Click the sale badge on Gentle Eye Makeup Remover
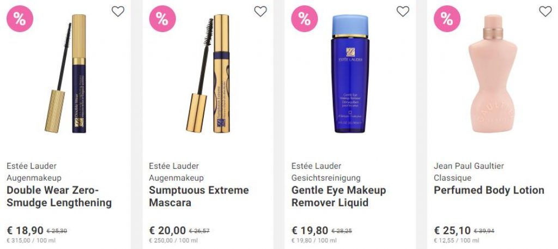 [x=305, y=19]
